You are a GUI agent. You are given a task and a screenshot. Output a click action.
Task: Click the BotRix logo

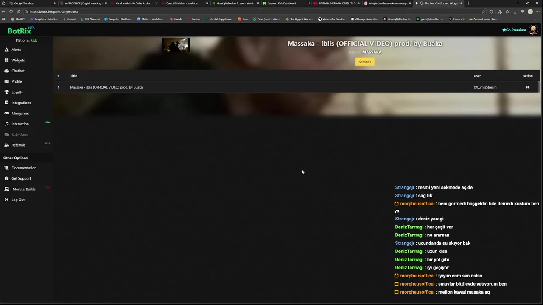coord(21,30)
